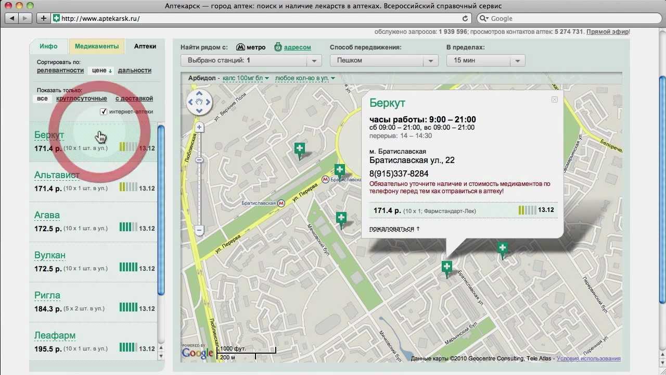Zoom in the map with plus button
Screen dimensions: 666x375
click(199, 127)
